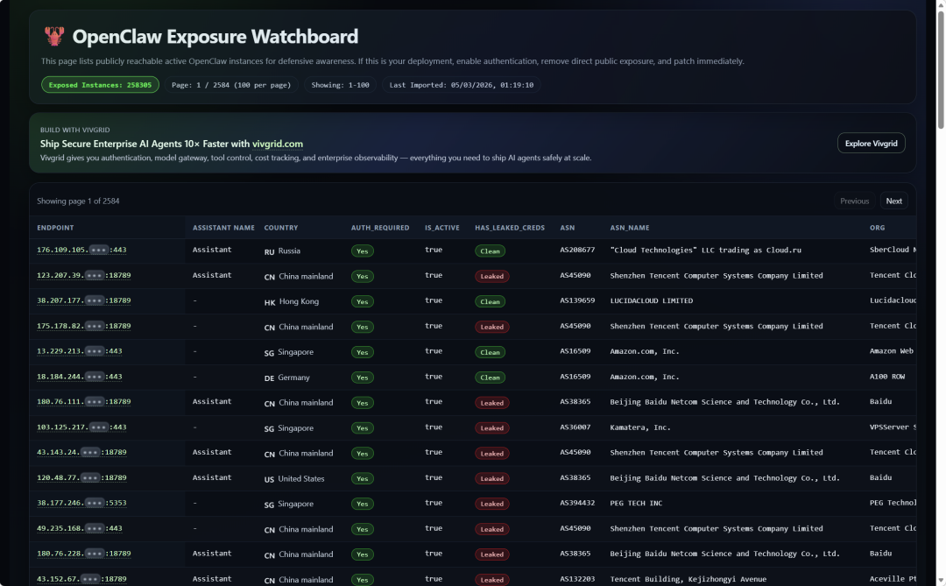Screen dimensions: 946x586
Task: Click the lobster logo icon
Action: (54, 36)
